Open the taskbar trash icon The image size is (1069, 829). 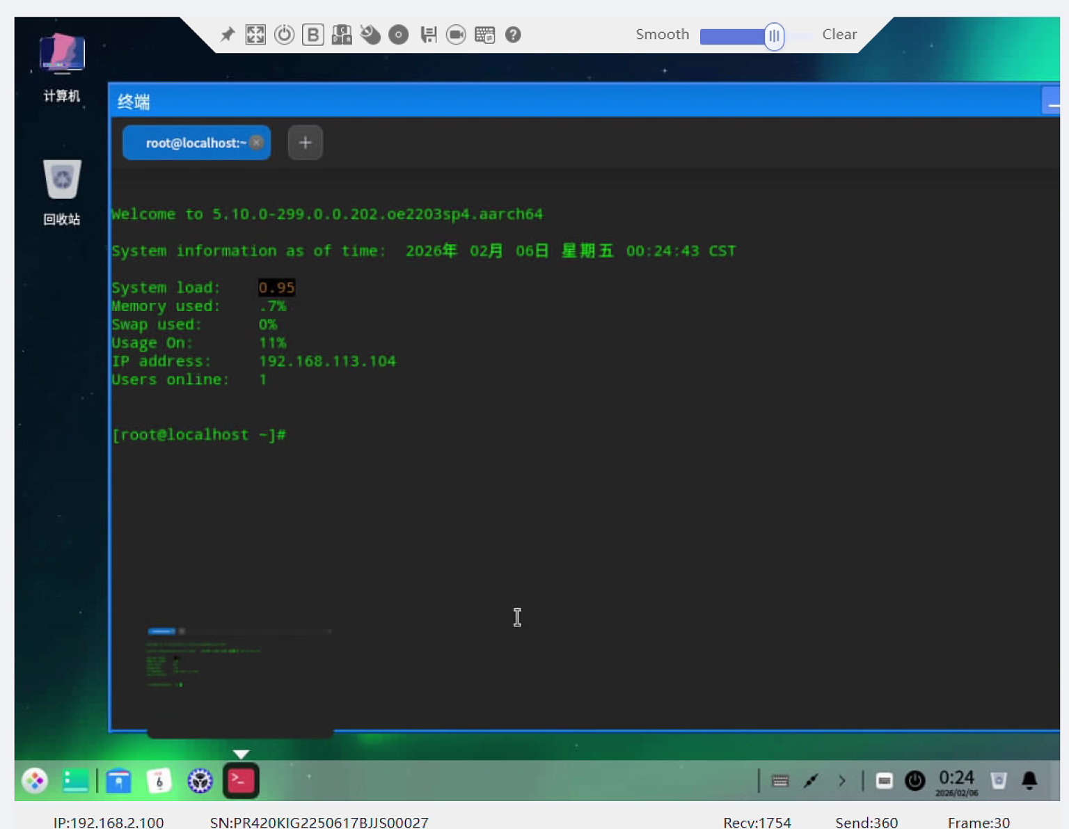999,781
